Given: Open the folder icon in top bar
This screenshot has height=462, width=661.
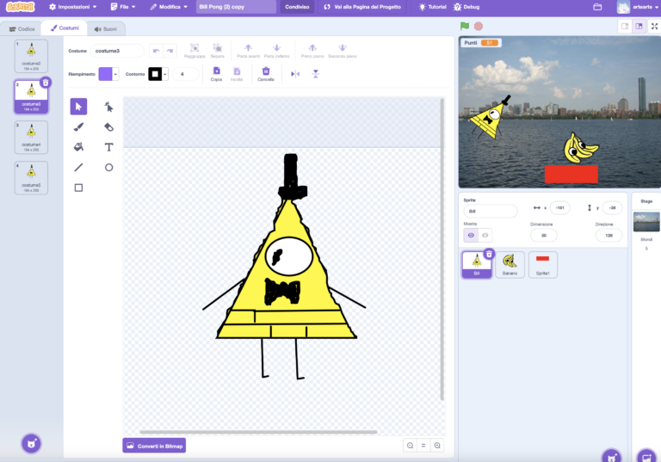Looking at the screenshot, I should pyautogui.click(x=597, y=7).
